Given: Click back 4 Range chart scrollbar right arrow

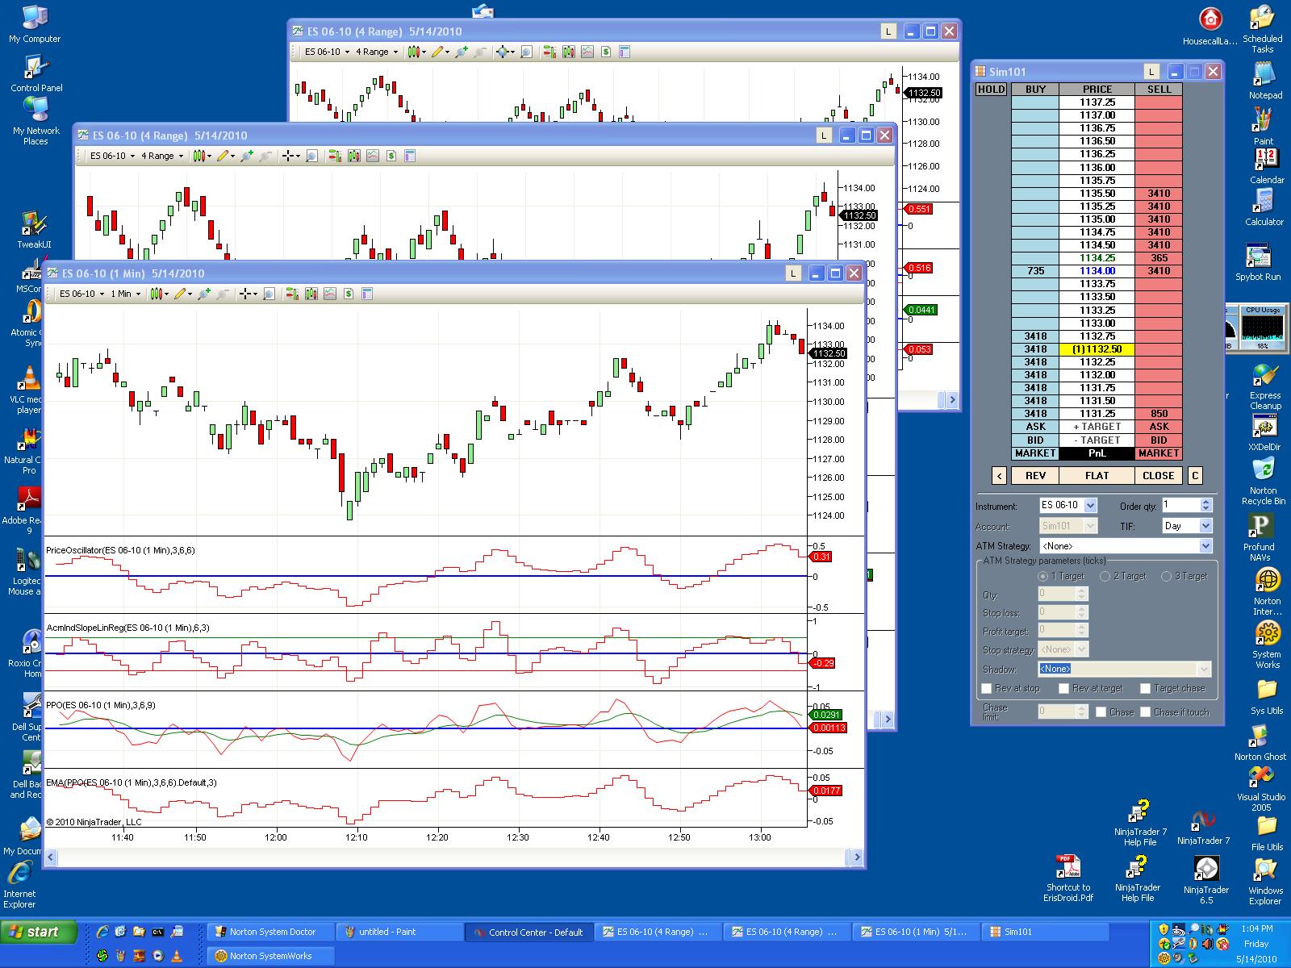Looking at the screenshot, I should (x=951, y=399).
